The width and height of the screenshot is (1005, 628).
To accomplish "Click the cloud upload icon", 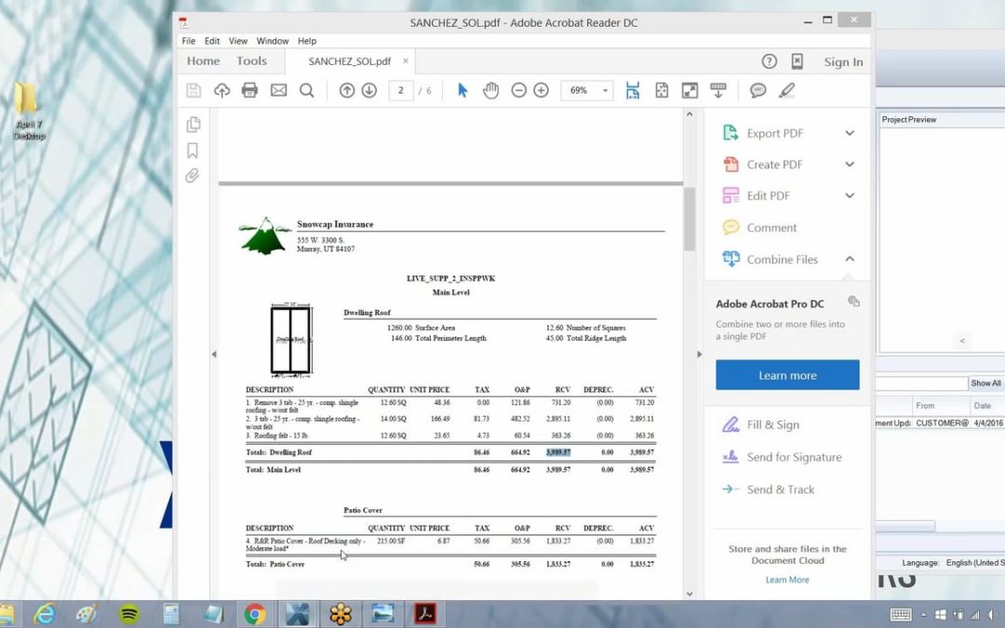I will pos(221,90).
